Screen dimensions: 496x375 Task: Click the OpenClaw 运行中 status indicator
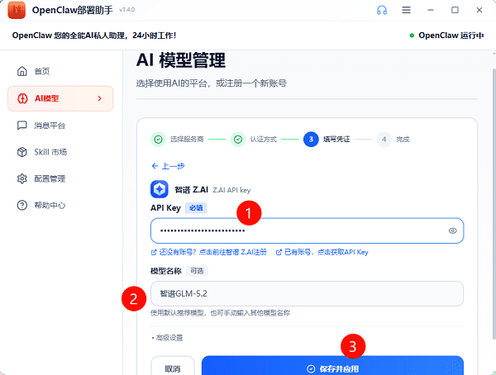pos(446,36)
